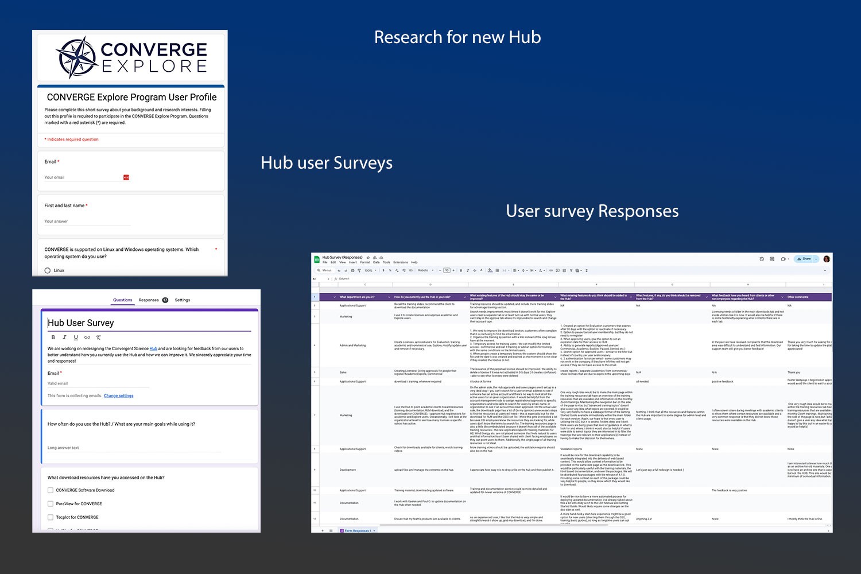Select the Questions tab in the form editor
The width and height of the screenshot is (861, 574).
(122, 300)
